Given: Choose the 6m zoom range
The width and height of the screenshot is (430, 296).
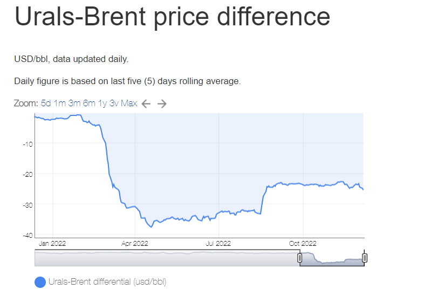Looking at the screenshot, I should tap(89, 104).
